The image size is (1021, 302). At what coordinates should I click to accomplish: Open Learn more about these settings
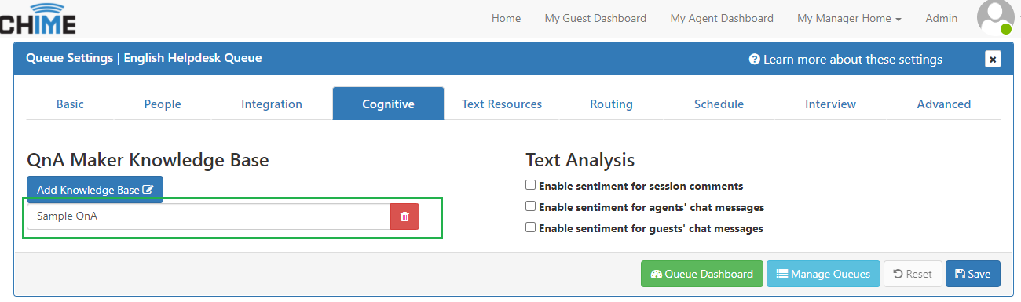click(x=846, y=60)
